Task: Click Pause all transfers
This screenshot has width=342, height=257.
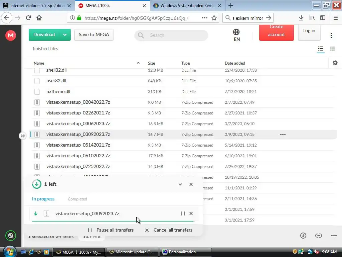Action: [x=111, y=230]
